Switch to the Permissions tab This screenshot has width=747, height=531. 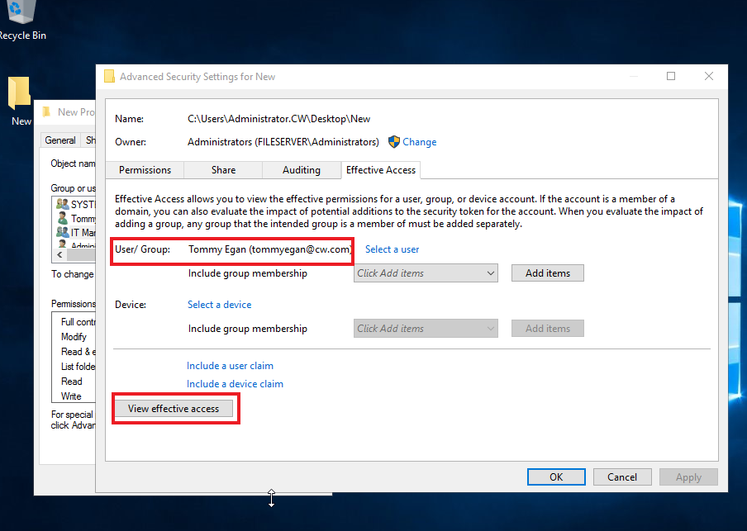point(145,170)
